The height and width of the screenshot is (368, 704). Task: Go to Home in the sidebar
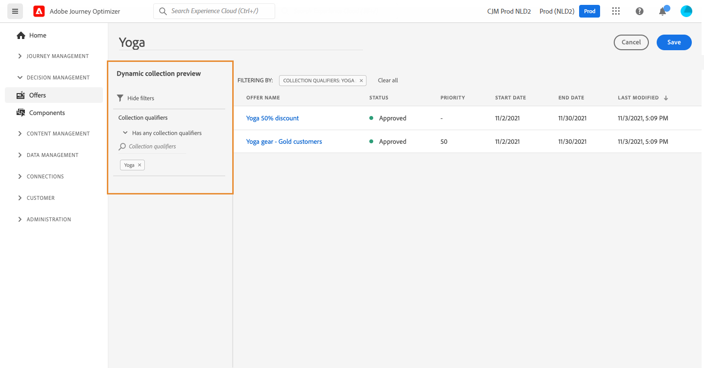(38, 35)
